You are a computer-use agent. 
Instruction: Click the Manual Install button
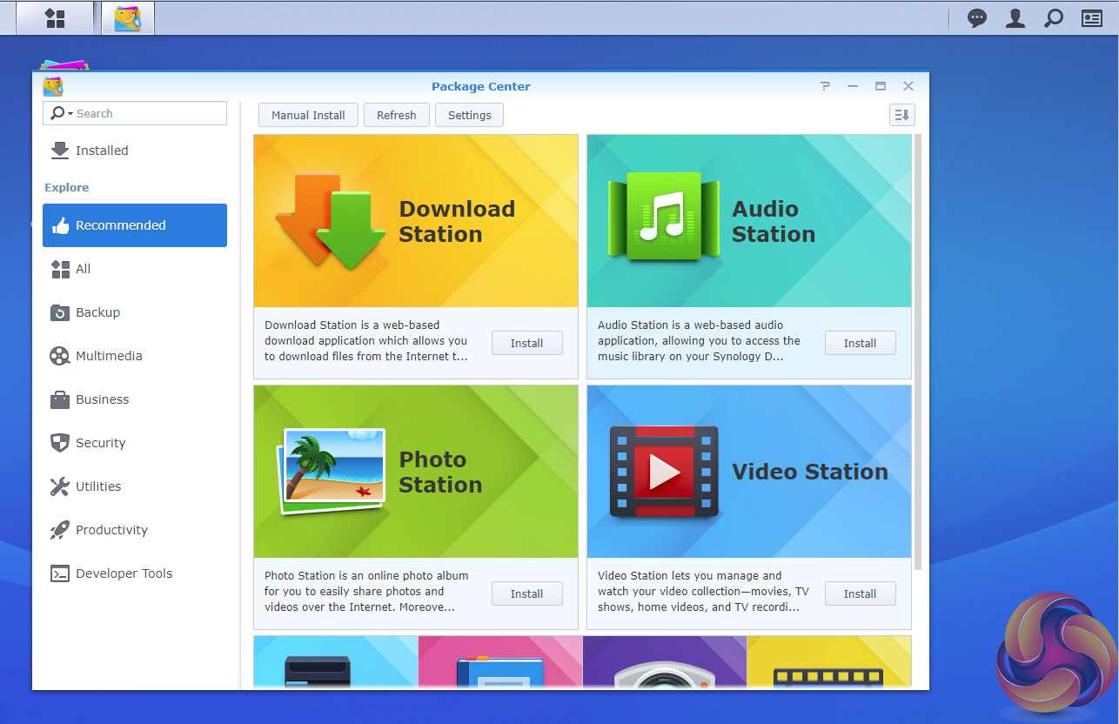coord(308,115)
